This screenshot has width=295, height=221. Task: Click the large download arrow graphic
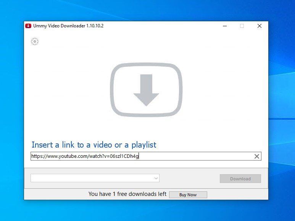(x=146, y=90)
